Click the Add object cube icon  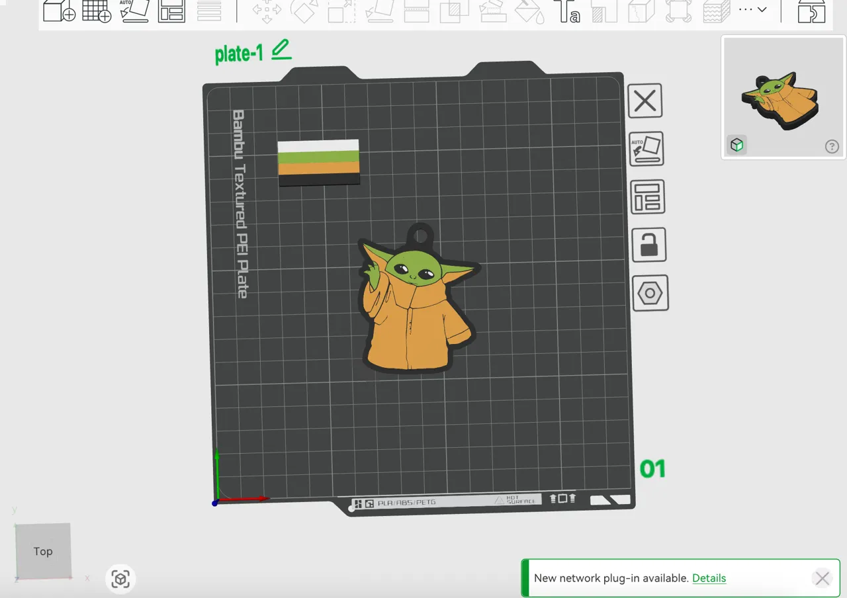tap(59, 11)
